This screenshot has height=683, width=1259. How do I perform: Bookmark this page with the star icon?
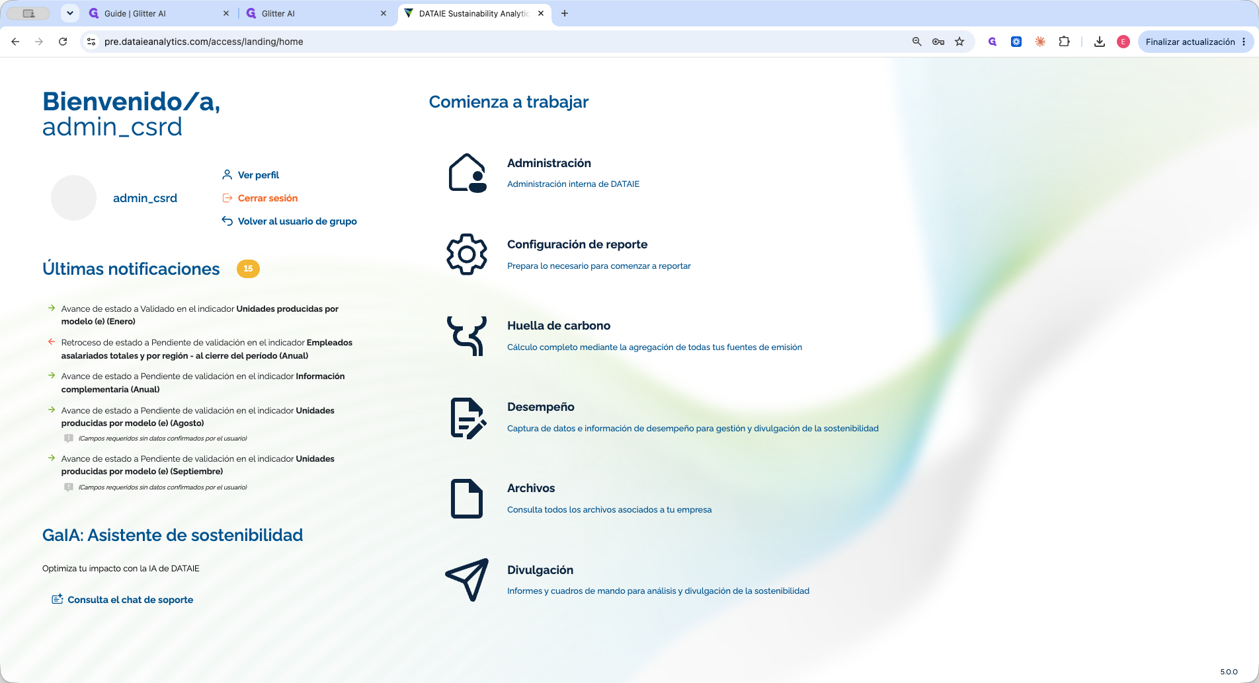coord(959,42)
